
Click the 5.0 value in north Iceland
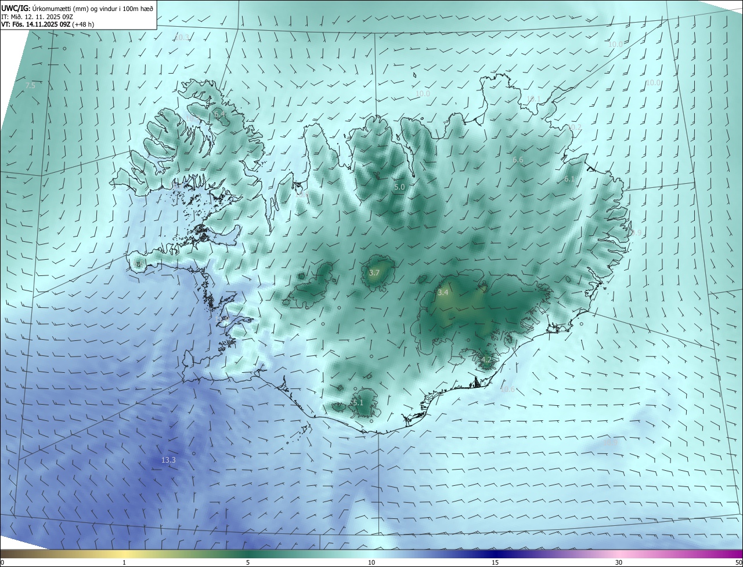[x=399, y=187]
